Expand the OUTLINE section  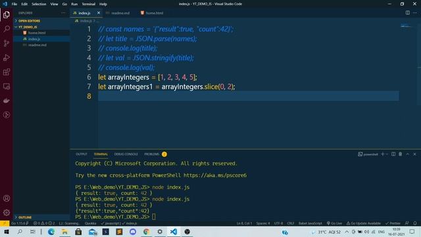pos(41,217)
